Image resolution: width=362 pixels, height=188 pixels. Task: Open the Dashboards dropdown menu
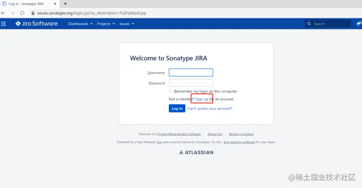pos(80,24)
